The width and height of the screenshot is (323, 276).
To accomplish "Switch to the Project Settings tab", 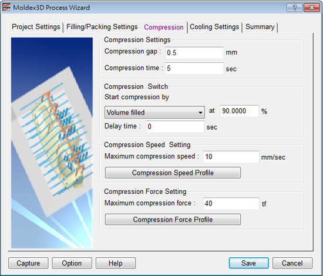I will click(x=36, y=27).
